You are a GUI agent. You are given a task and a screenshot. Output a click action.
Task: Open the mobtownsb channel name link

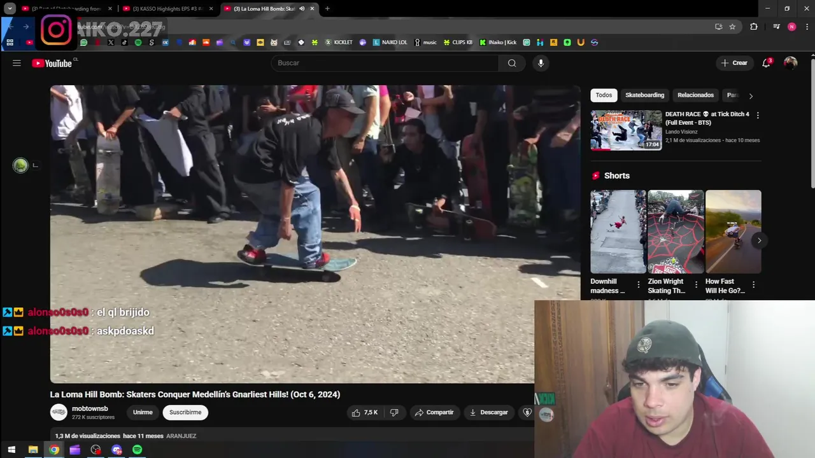[90, 409]
